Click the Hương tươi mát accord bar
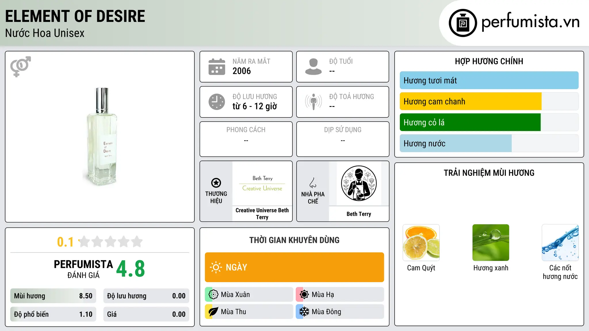 tap(489, 80)
